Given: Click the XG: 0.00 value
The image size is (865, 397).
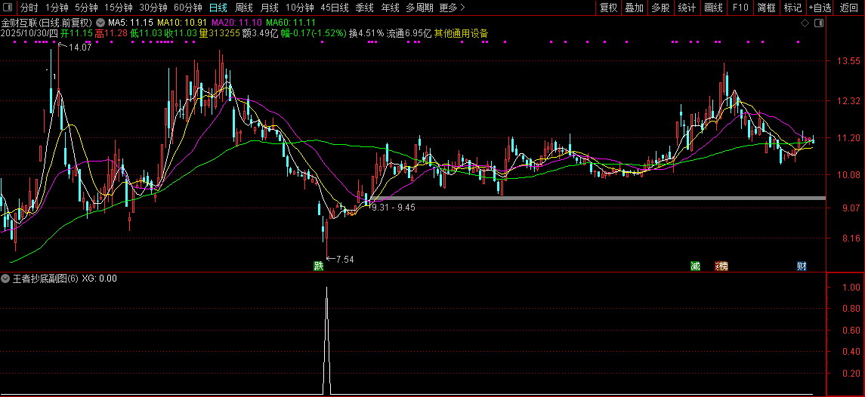Looking at the screenshot, I should point(99,279).
